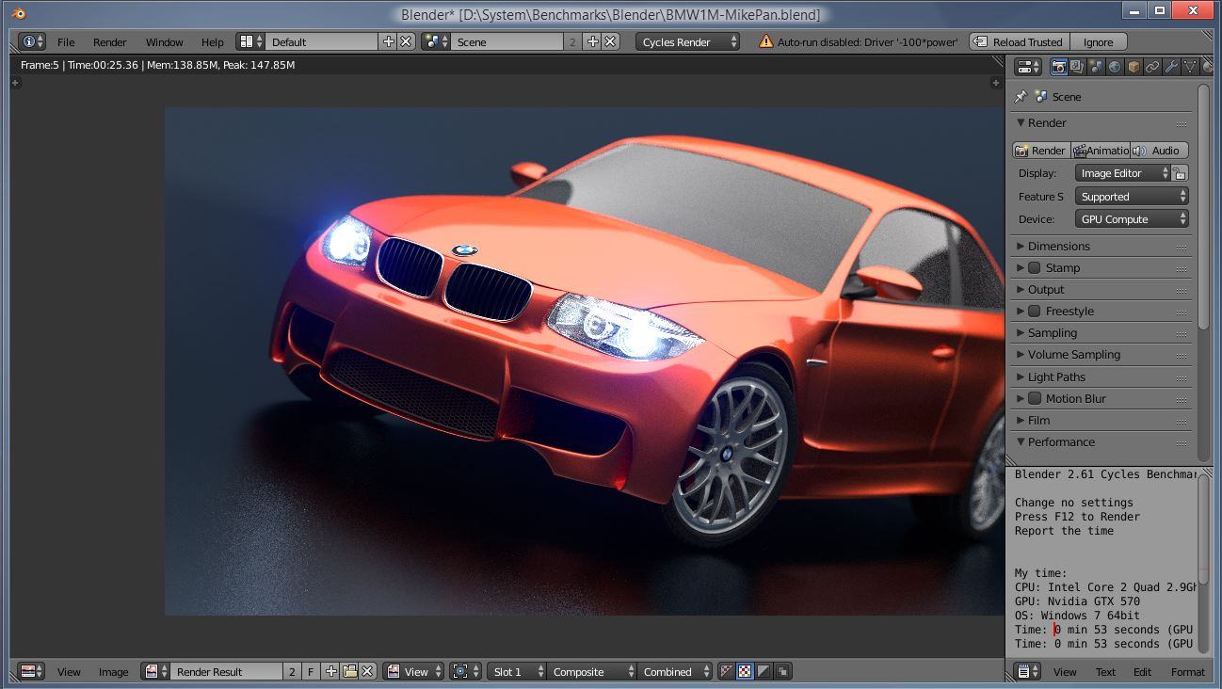Click the image users count 2 button
1222x689 pixels.
(292, 671)
